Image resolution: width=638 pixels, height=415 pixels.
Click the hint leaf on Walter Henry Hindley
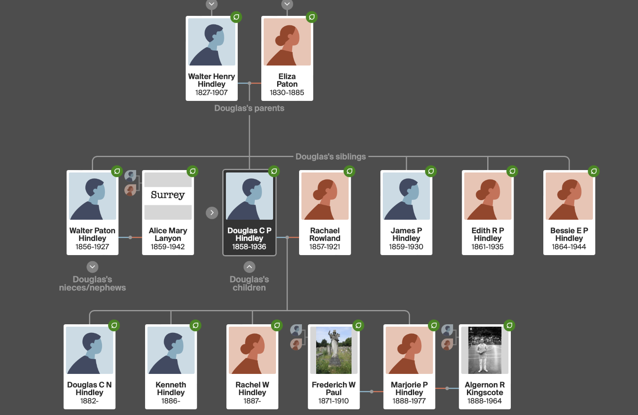coord(236,17)
